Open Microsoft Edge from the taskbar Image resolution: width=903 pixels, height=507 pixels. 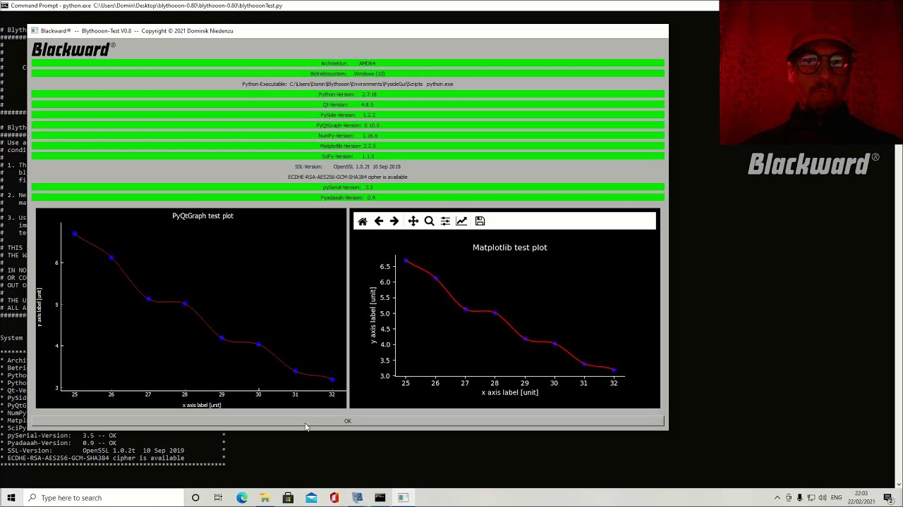click(242, 498)
